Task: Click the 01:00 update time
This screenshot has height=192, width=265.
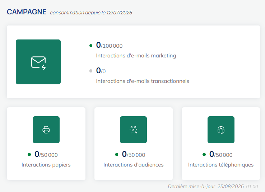Action: 252,187
